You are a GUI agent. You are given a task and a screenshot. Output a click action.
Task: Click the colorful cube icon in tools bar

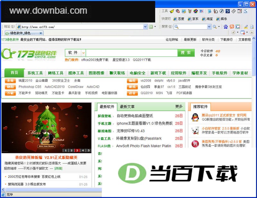click(x=196, y=11)
